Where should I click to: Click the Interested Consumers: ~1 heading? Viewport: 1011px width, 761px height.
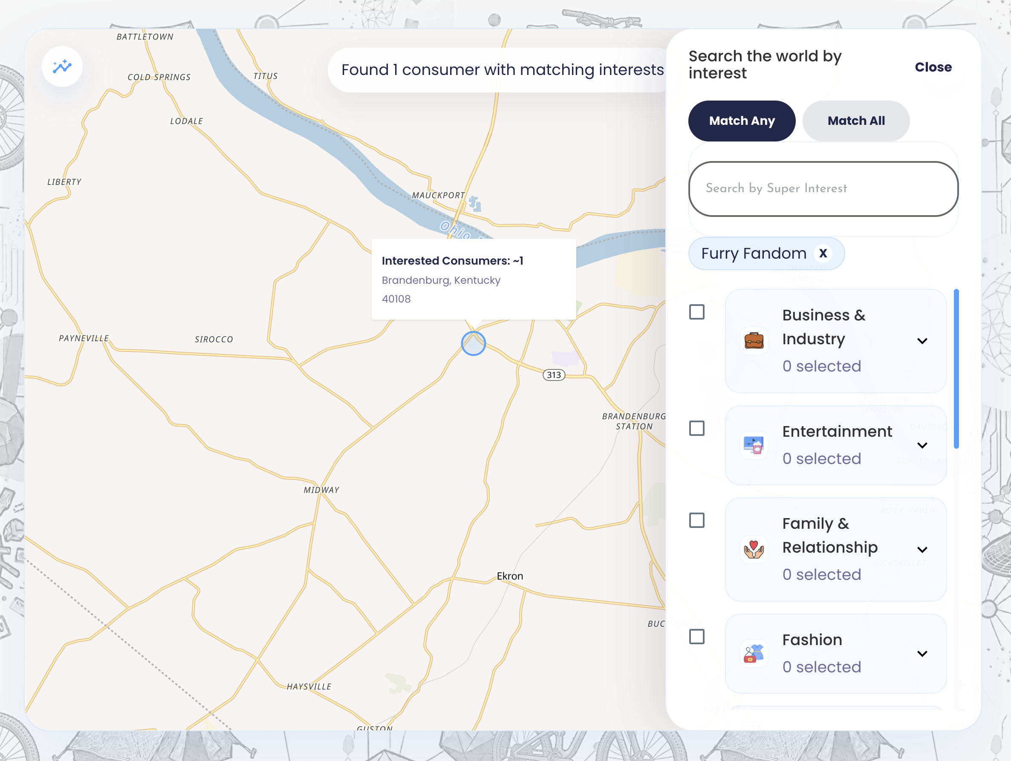(453, 261)
